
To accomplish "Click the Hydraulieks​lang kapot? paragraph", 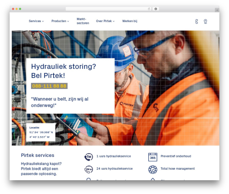I will [x=41, y=169].
